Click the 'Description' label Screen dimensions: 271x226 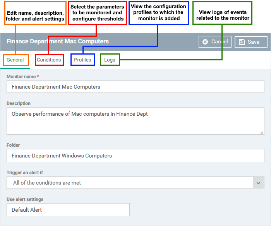[x=19, y=103]
